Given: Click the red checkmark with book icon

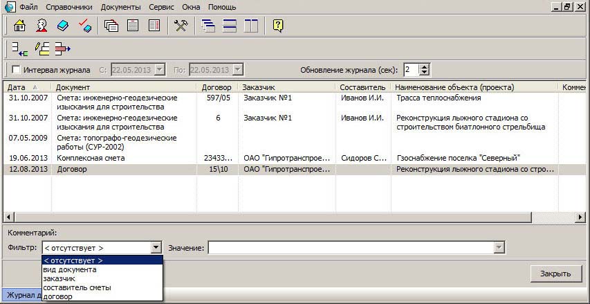Looking at the screenshot, I should click(x=85, y=26).
